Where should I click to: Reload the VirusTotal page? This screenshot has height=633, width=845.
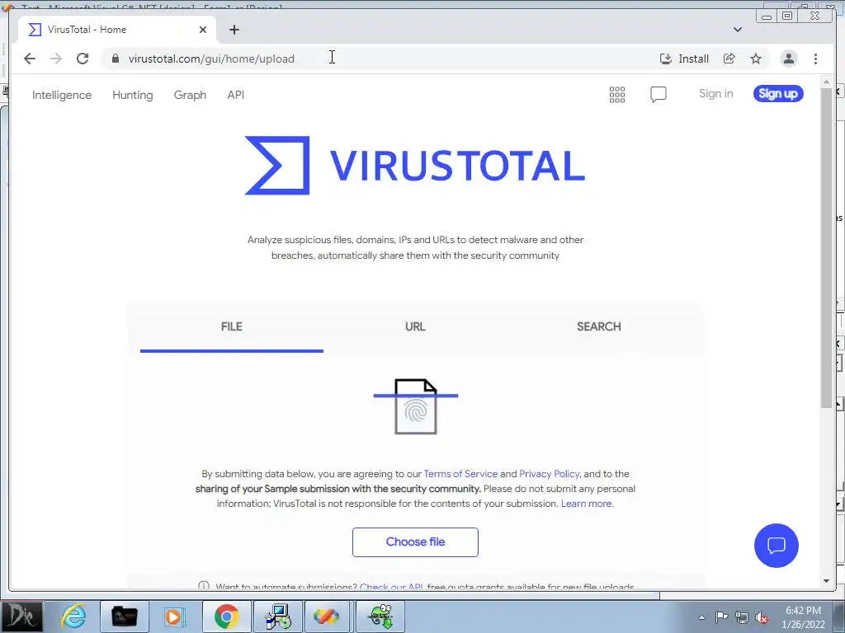[x=83, y=59]
